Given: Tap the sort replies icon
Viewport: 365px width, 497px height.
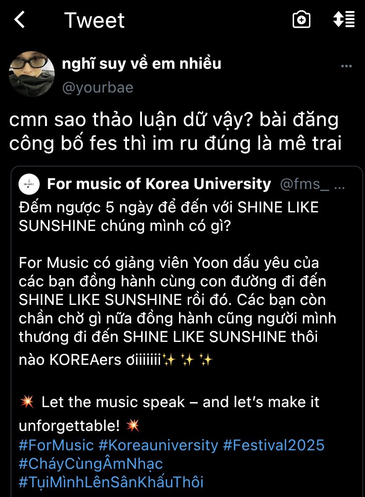Looking at the screenshot, I should pyautogui.click(x=343, y=20).
